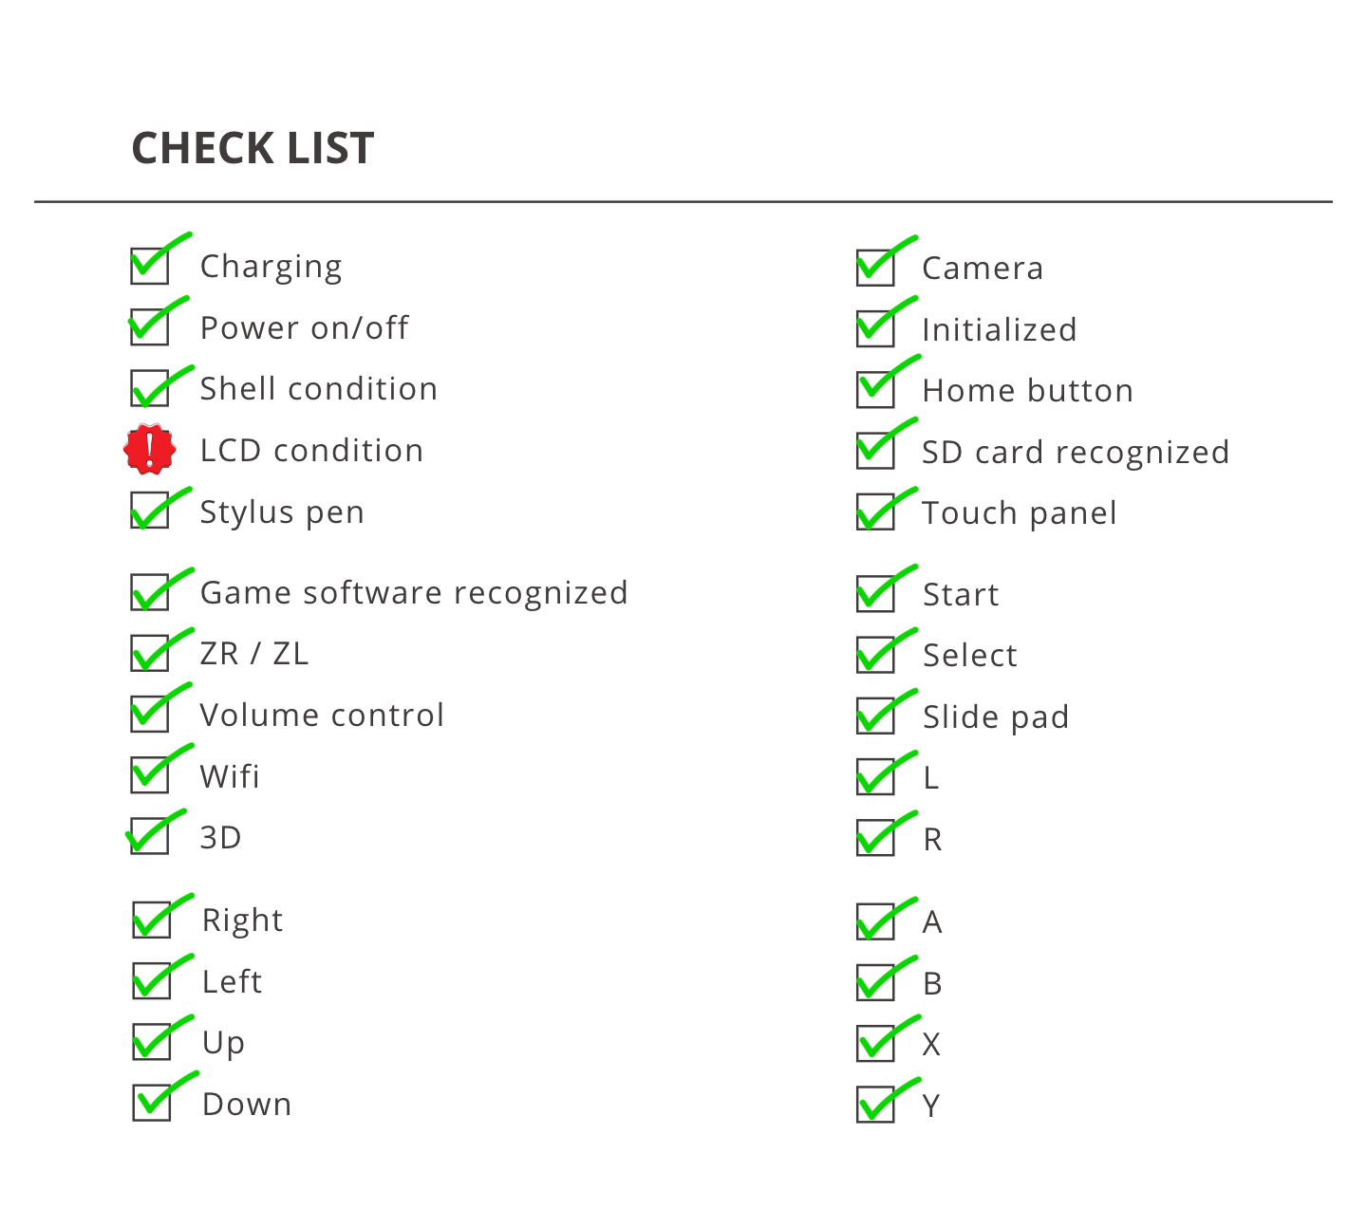
Task: Toggle the ZR / ZL checkbox
Action: click(x=150, y=653)
